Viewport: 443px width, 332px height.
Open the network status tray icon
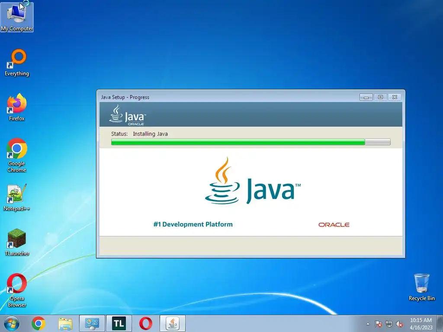389,324
